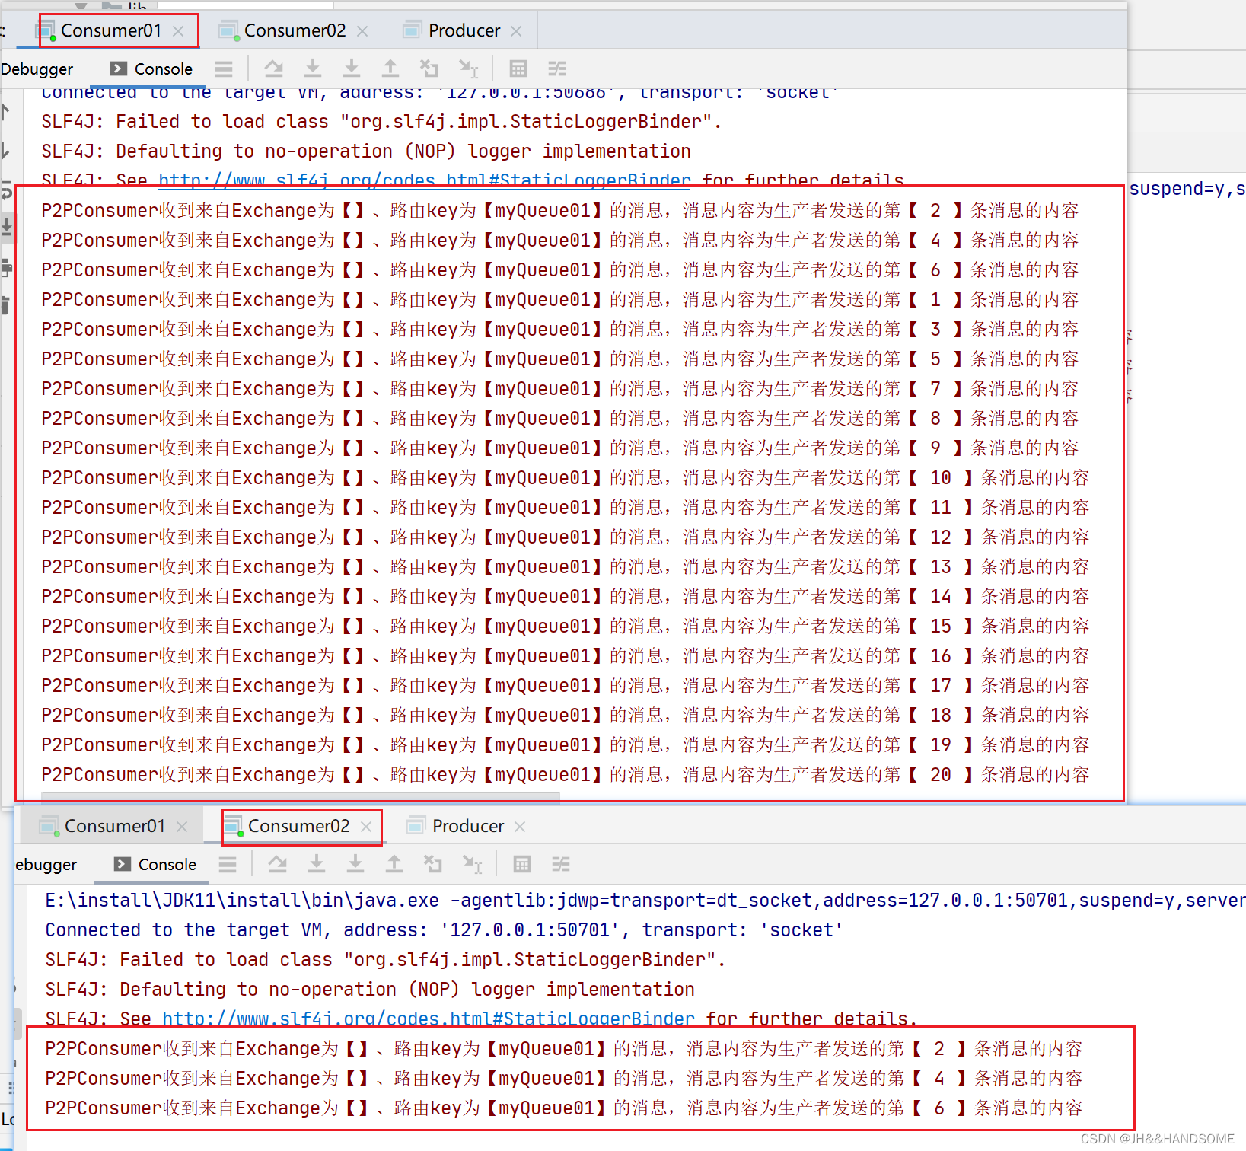Click Run to Cursor icon in lower toolbar
Image resolution: width=1246 pixels, height=1151 pixels.
[473, 865]
